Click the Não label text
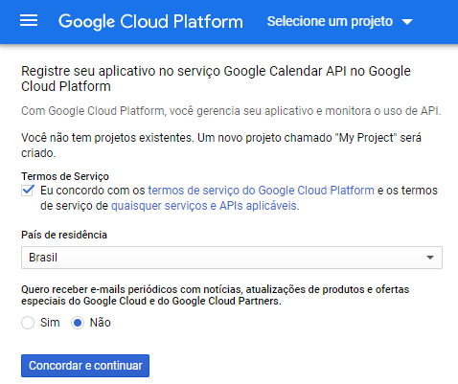The width and height of the screenshot is (458, 384). (100, 323)
